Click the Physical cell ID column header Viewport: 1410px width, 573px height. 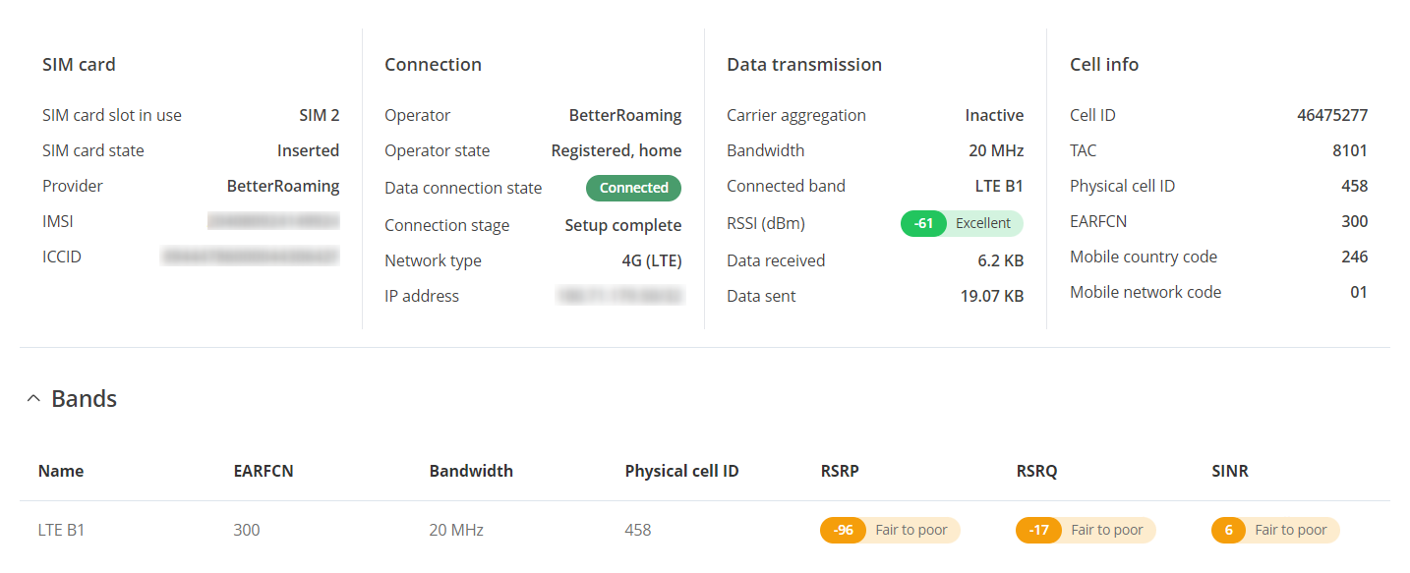click(x=681, y=471)
